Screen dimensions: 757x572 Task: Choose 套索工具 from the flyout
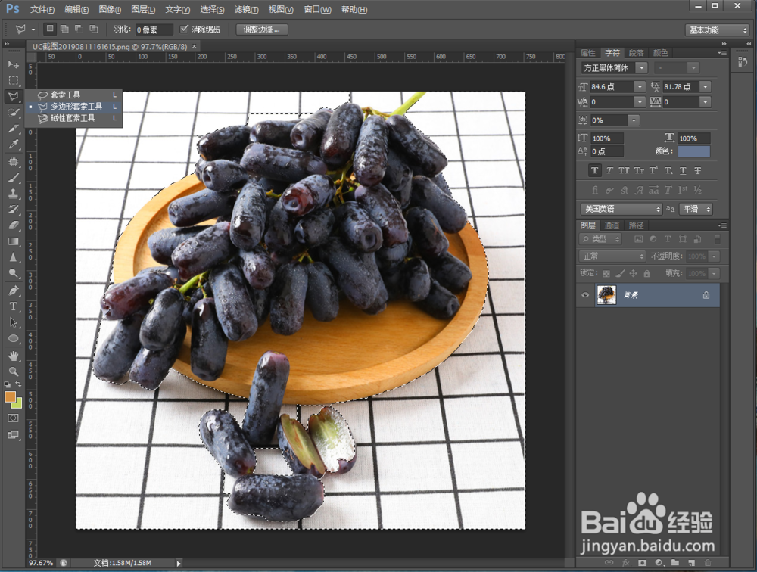tap(74, 95)
